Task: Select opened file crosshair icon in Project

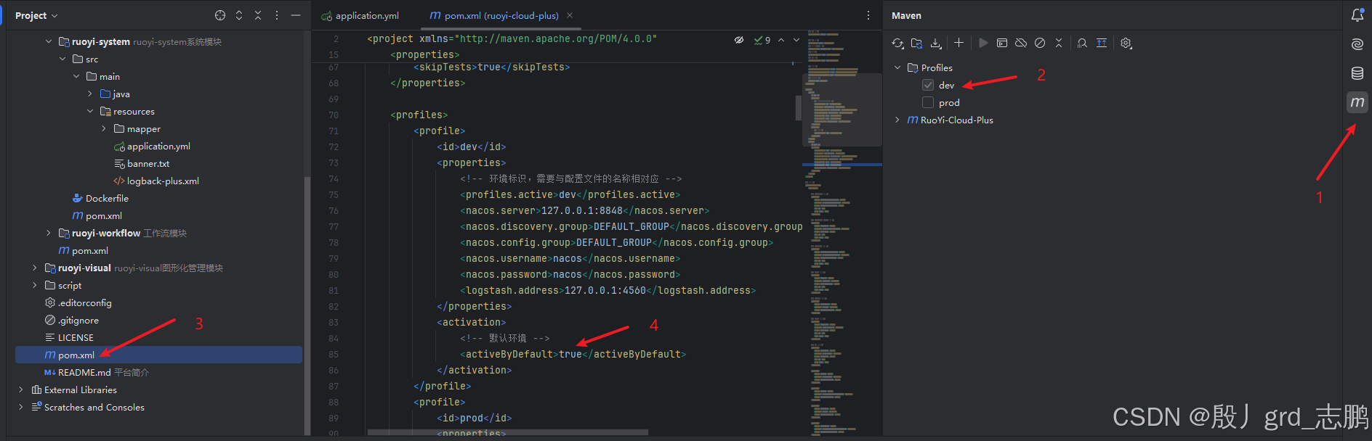Action: (220, 15)
